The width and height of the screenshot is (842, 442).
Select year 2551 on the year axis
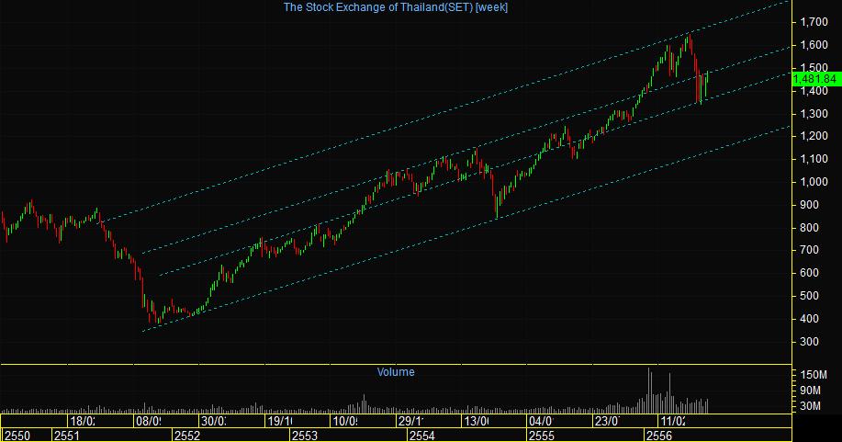(67, 435)
